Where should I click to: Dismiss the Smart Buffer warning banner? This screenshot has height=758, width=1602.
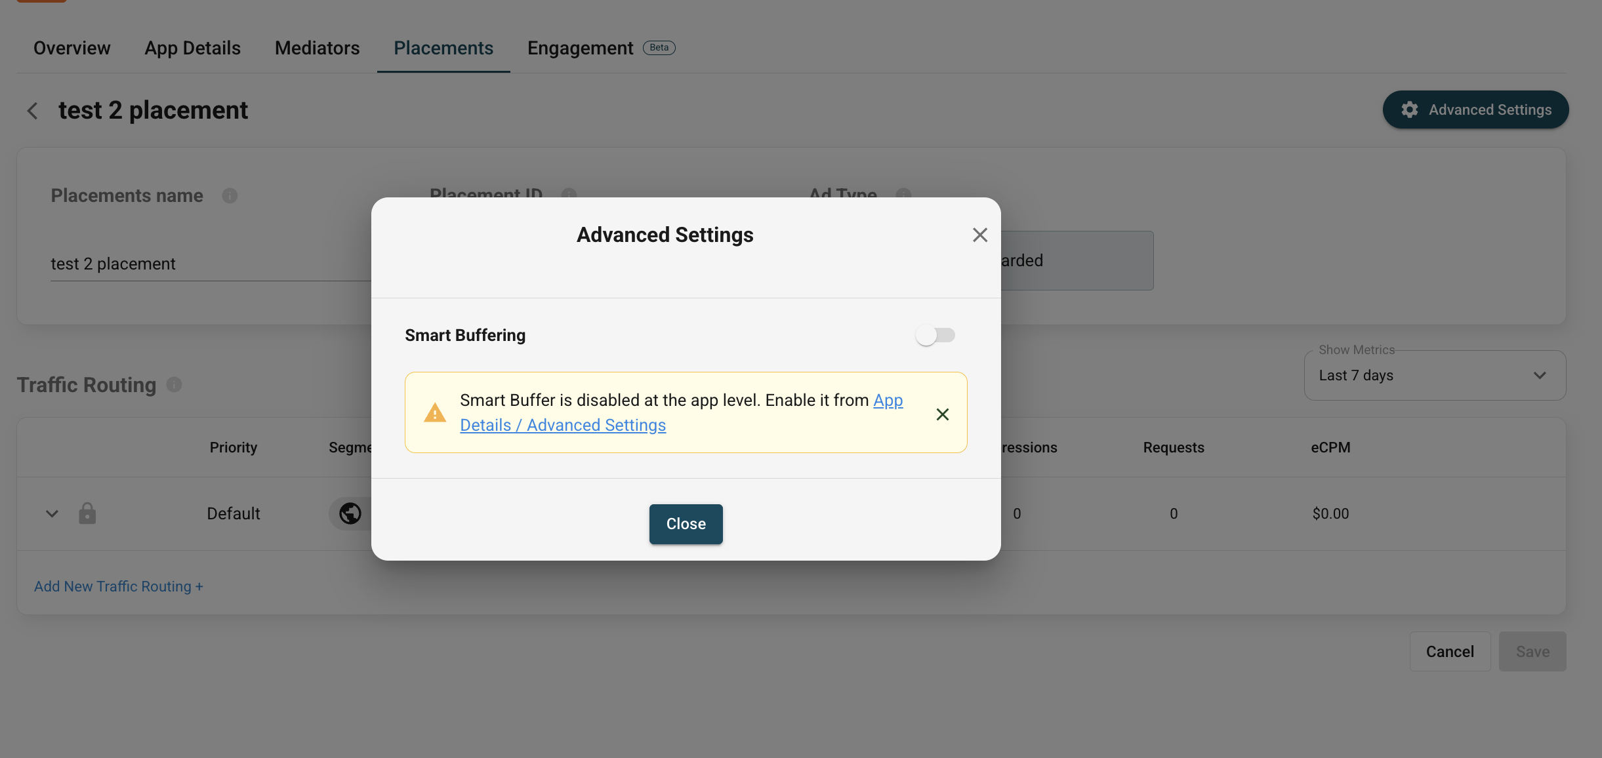coord(942,414)
